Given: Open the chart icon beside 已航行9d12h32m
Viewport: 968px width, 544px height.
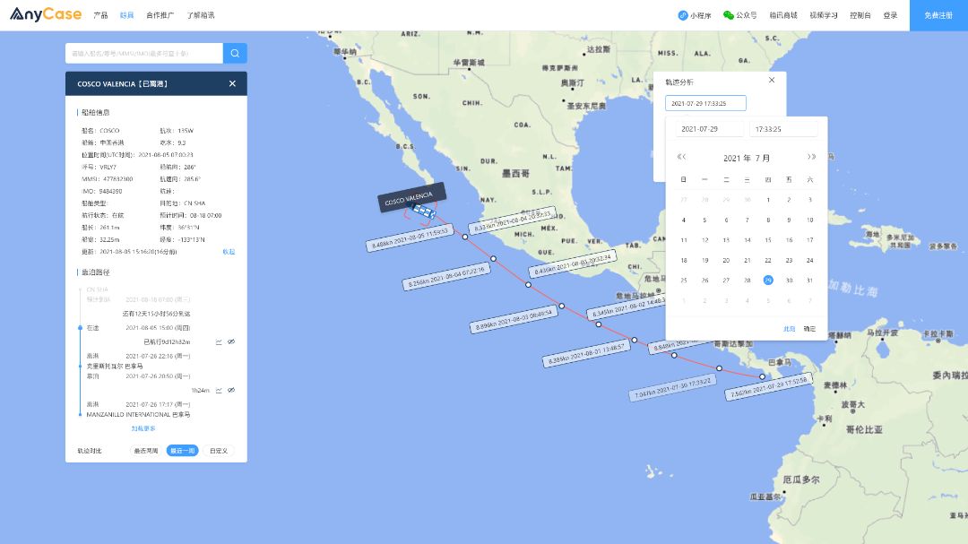Looking at the screenshot, I should point(220,342).
